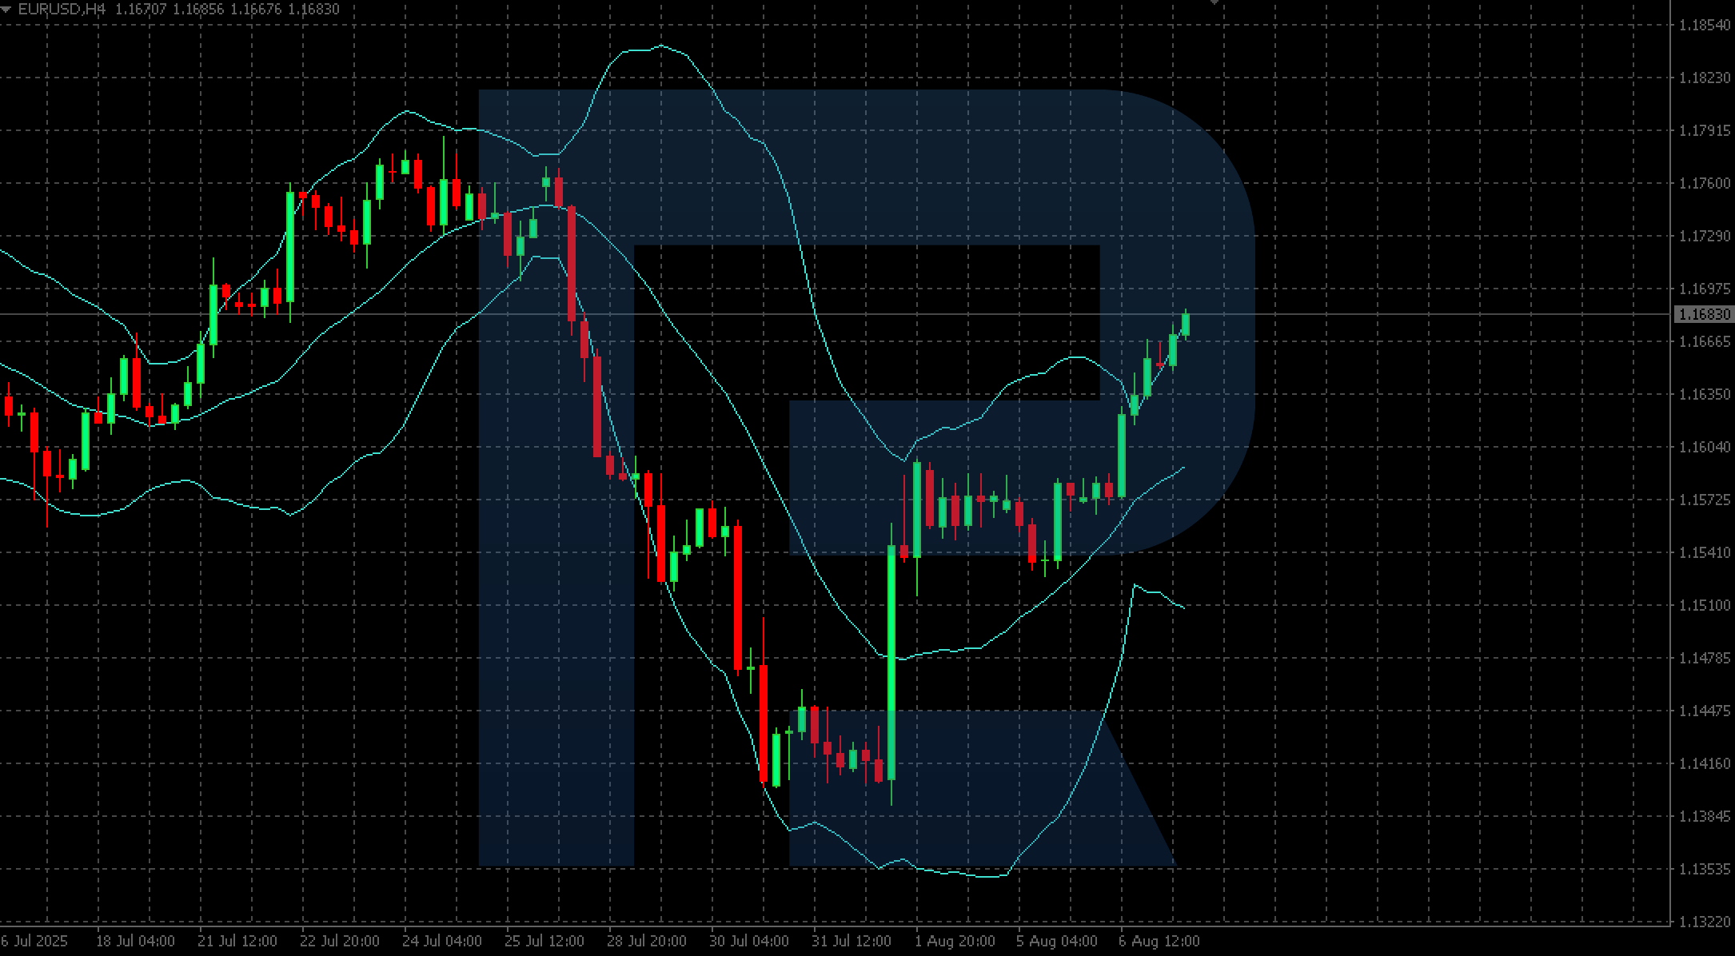Click the triangle arrow before EURUSD,H4

6,9
